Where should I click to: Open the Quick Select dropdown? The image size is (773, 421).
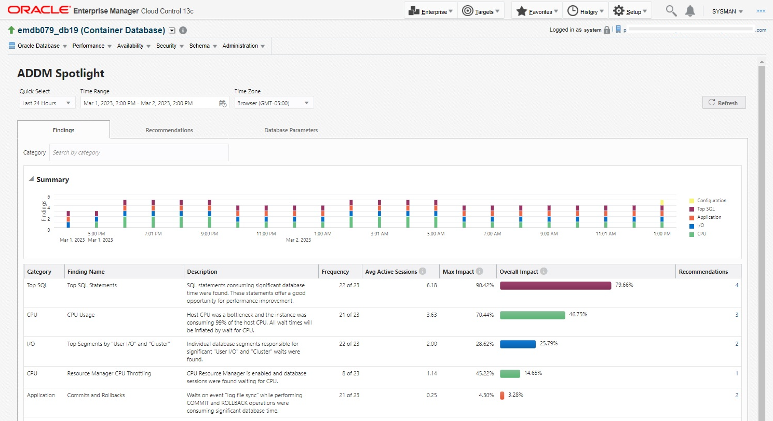[47, 103]
